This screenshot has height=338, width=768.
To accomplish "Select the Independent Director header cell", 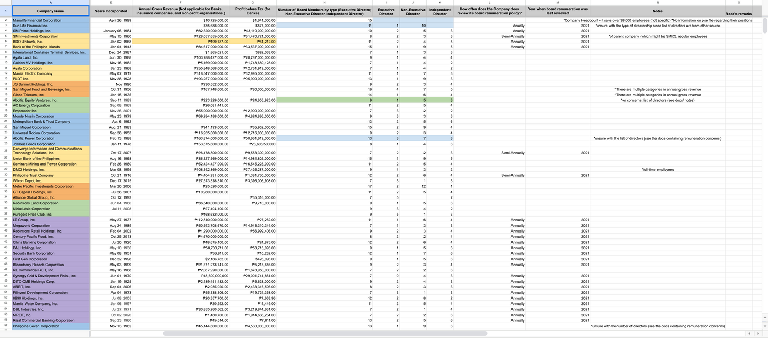I will coord(440,11).
